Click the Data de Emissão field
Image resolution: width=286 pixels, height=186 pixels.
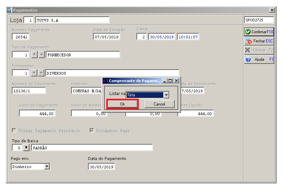click(x=107, y=37)
